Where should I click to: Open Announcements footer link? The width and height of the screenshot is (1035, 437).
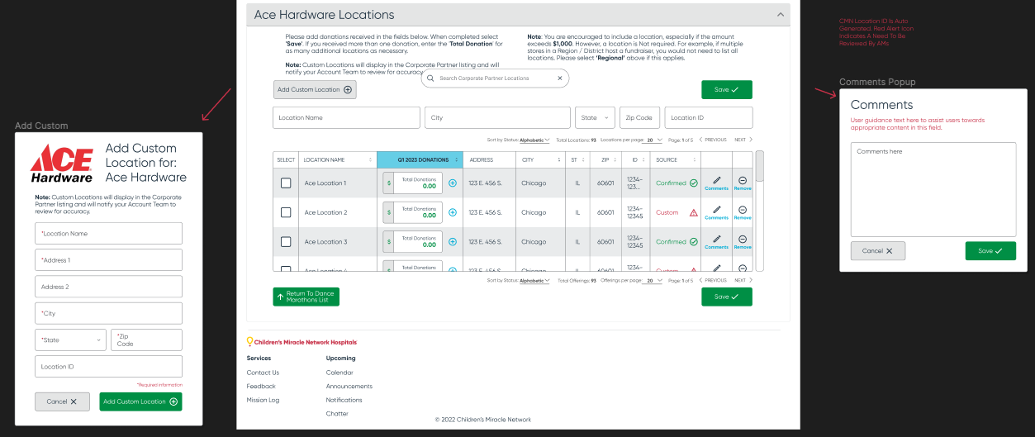349,387
